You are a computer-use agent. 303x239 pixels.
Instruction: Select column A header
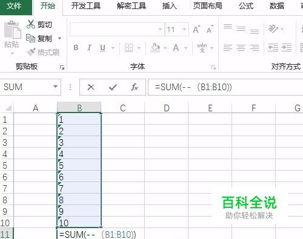click(36, 108)
